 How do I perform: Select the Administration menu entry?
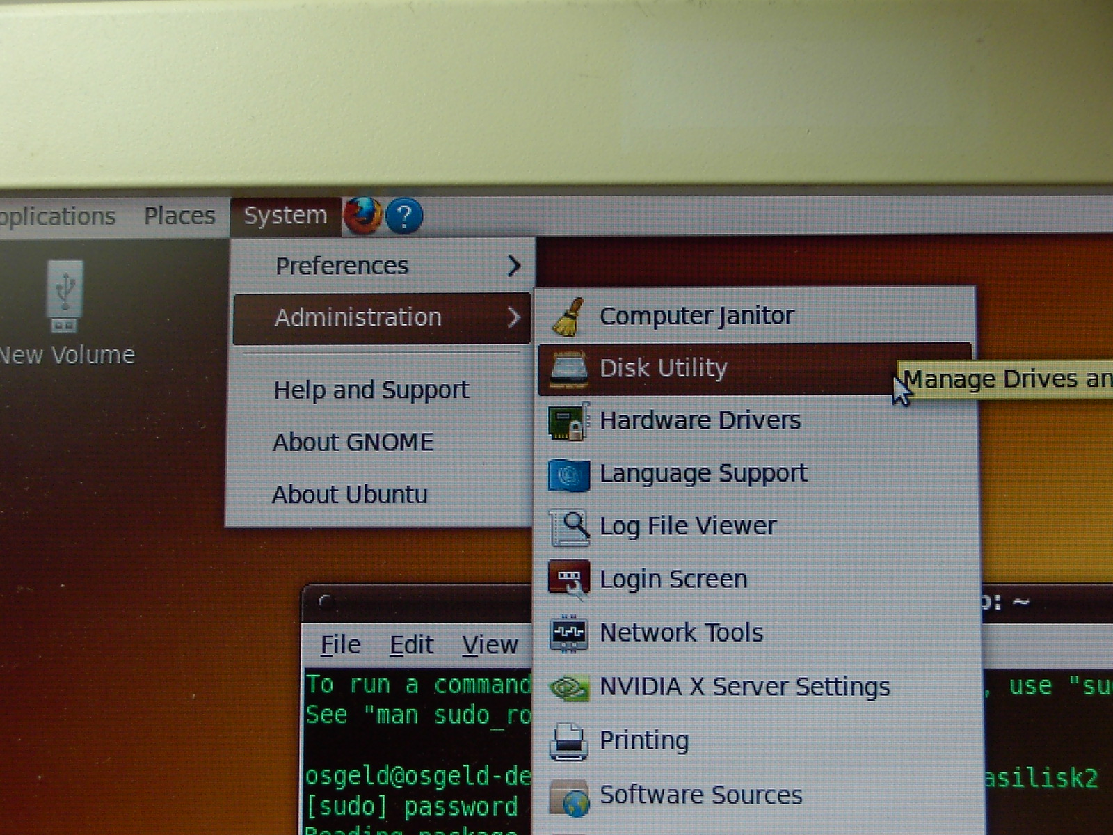click(382, 318)
